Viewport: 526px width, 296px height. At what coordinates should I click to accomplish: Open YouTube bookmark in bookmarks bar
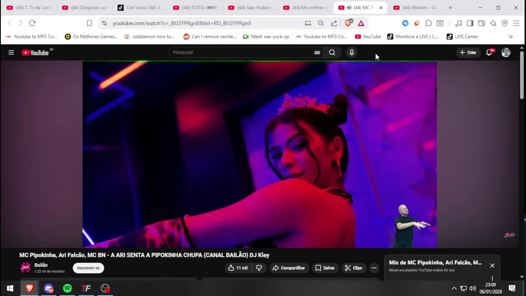(368, 37)
